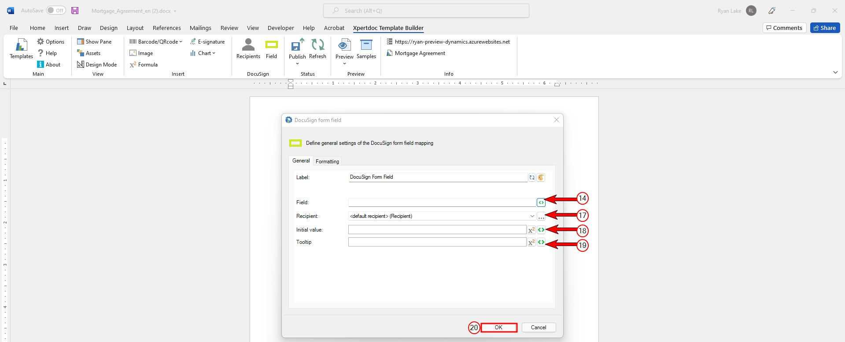The width and height of the screenshot is (845, 342).
Task: Click the Share button
Action: click(x=825, y=28)
